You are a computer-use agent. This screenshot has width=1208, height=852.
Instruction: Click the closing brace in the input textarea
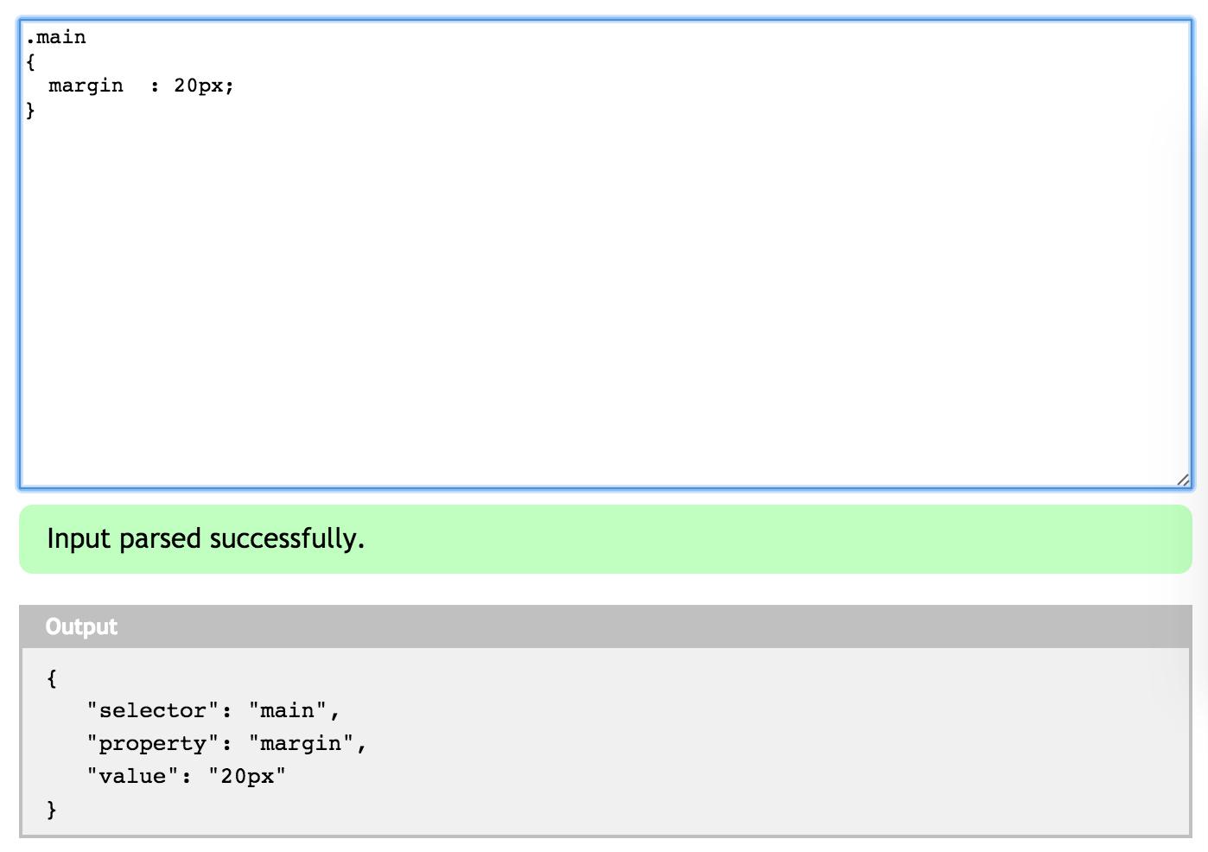pos(30,110)
